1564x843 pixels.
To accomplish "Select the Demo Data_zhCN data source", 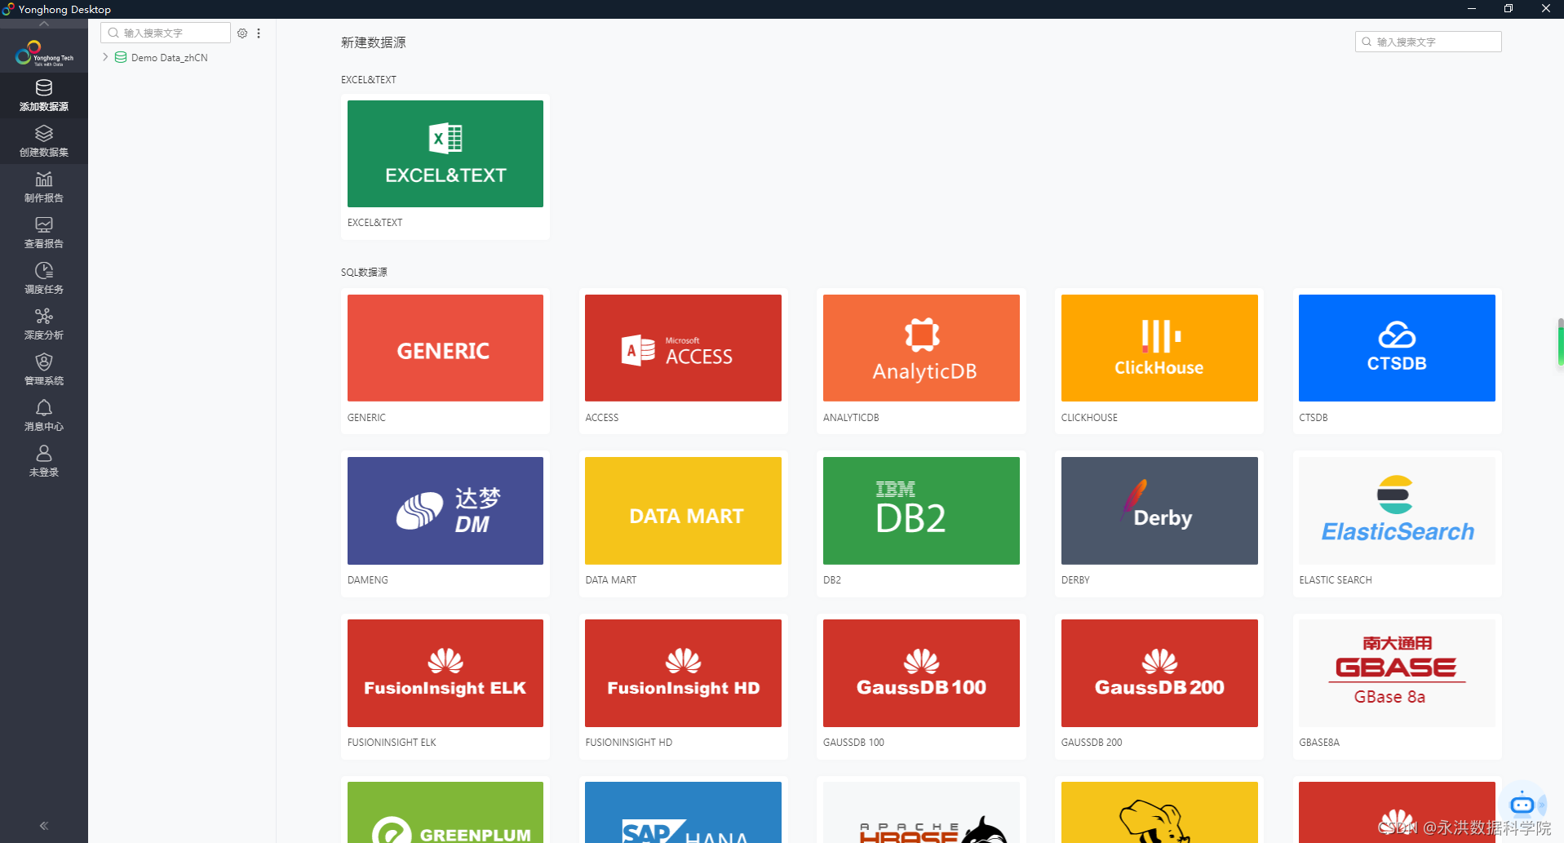I will click(169, 58).
